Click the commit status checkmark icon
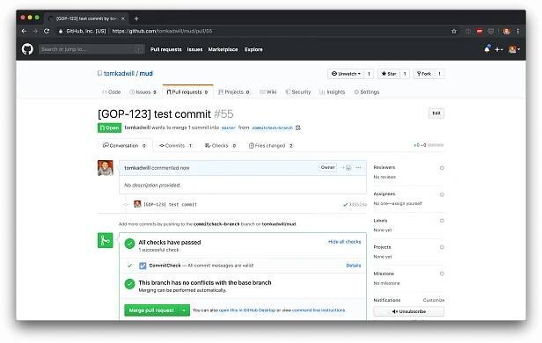The height and width of the screenshot is (343, 542). coord(345,205)
